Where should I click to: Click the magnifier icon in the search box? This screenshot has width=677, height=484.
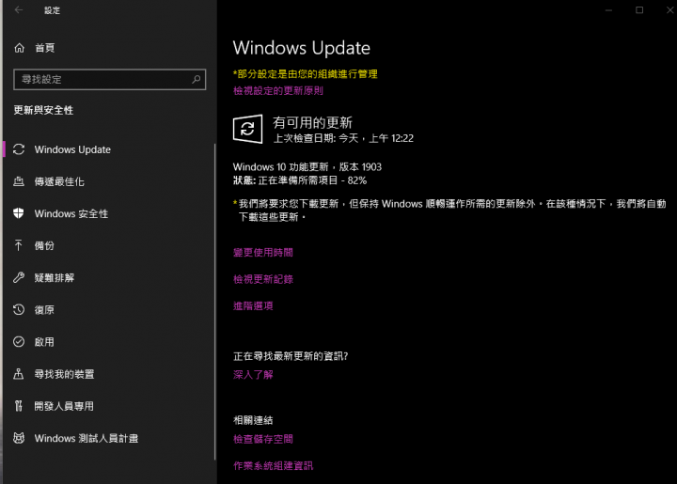pyautogui.click(x=197, y=79)
